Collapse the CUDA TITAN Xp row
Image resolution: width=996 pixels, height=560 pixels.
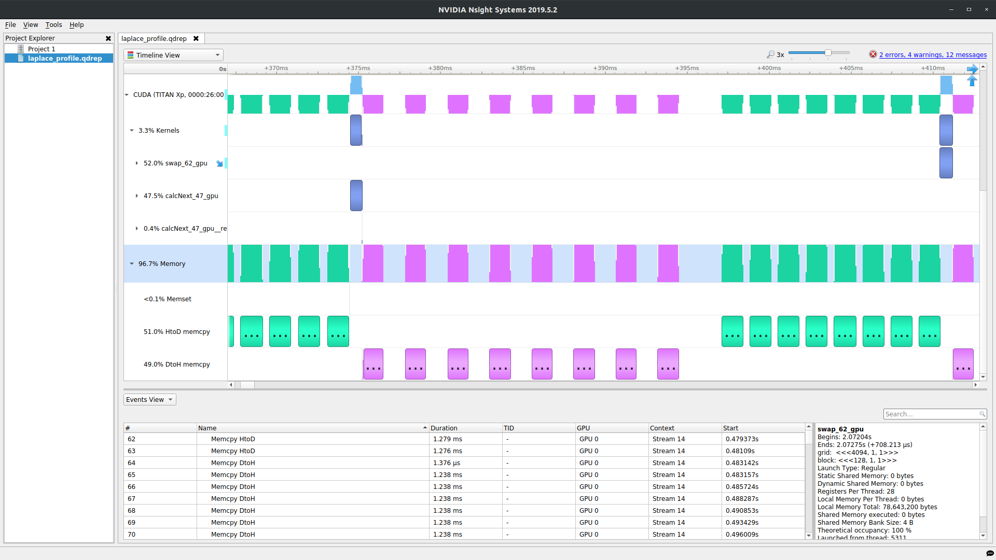click(127, 95)
